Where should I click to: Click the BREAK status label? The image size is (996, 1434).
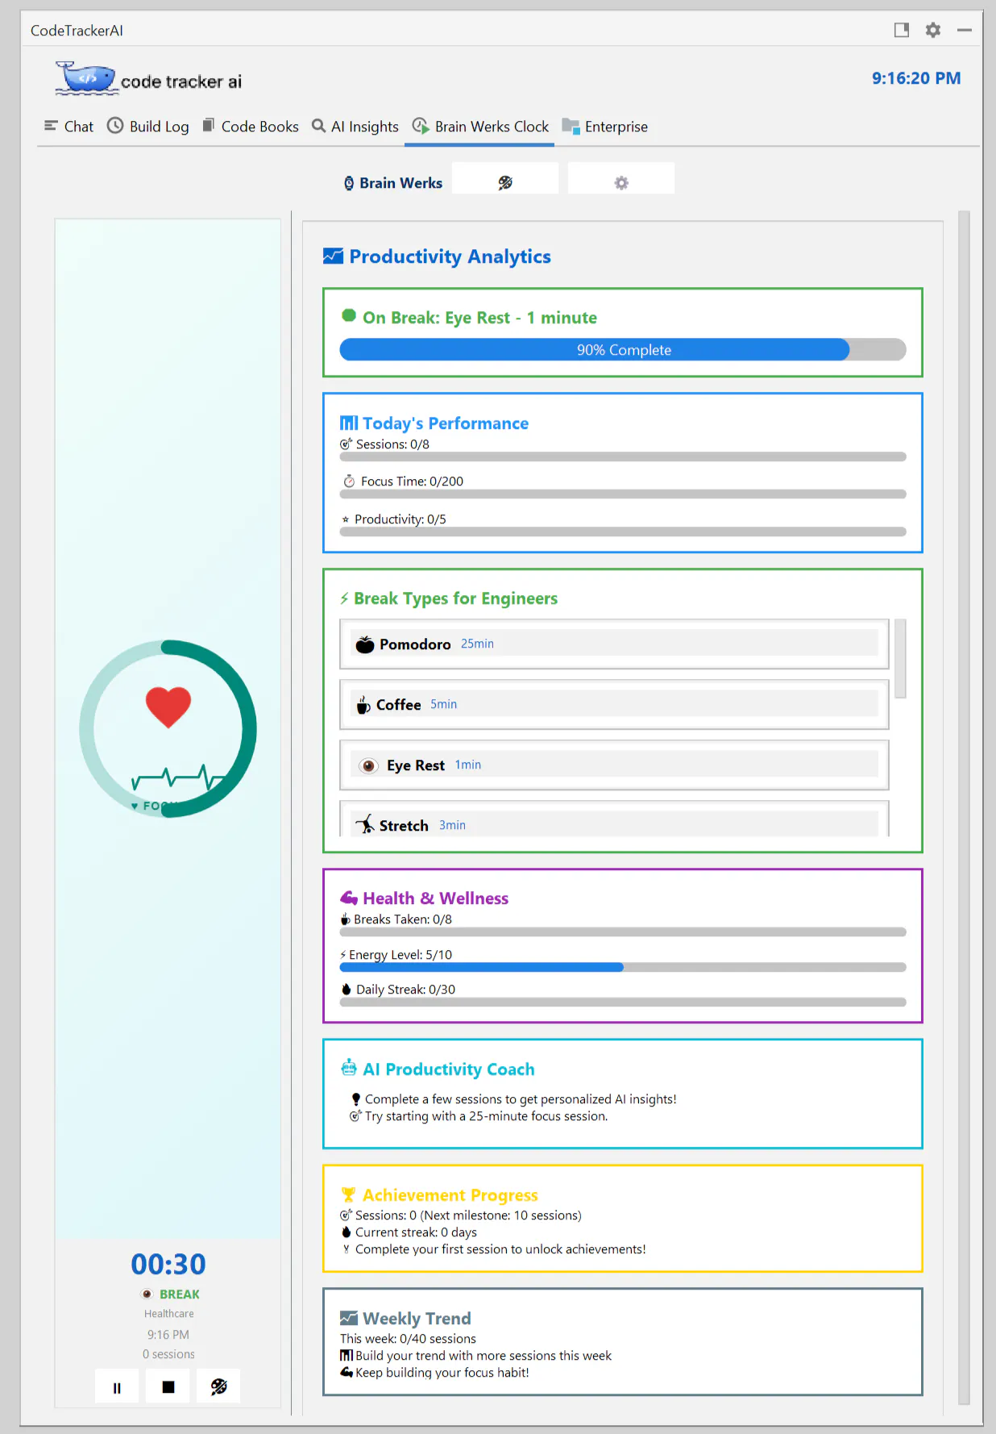(x=179, y=1294)
